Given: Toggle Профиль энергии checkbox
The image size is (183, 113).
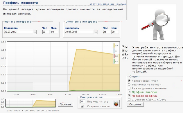Looking at the screenshot, I should [x=129, y=92].
